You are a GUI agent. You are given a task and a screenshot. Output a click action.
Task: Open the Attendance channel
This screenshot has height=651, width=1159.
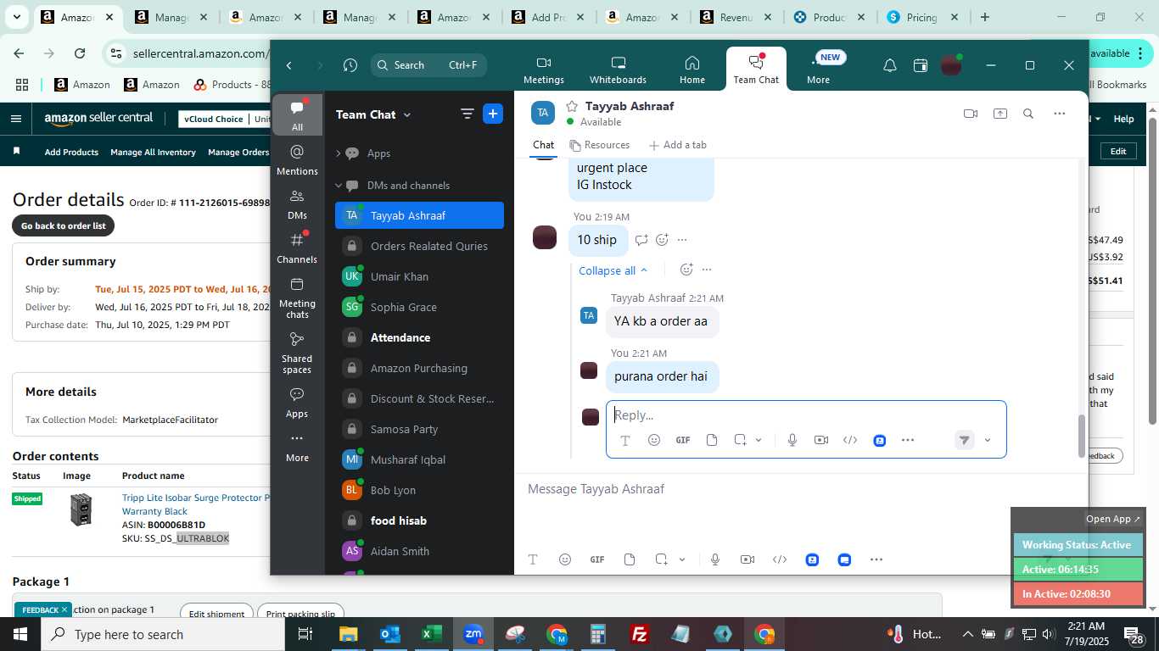tap(419, 337)
